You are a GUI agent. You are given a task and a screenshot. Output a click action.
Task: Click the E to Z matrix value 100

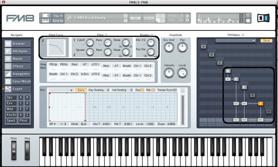coord(236,104)
